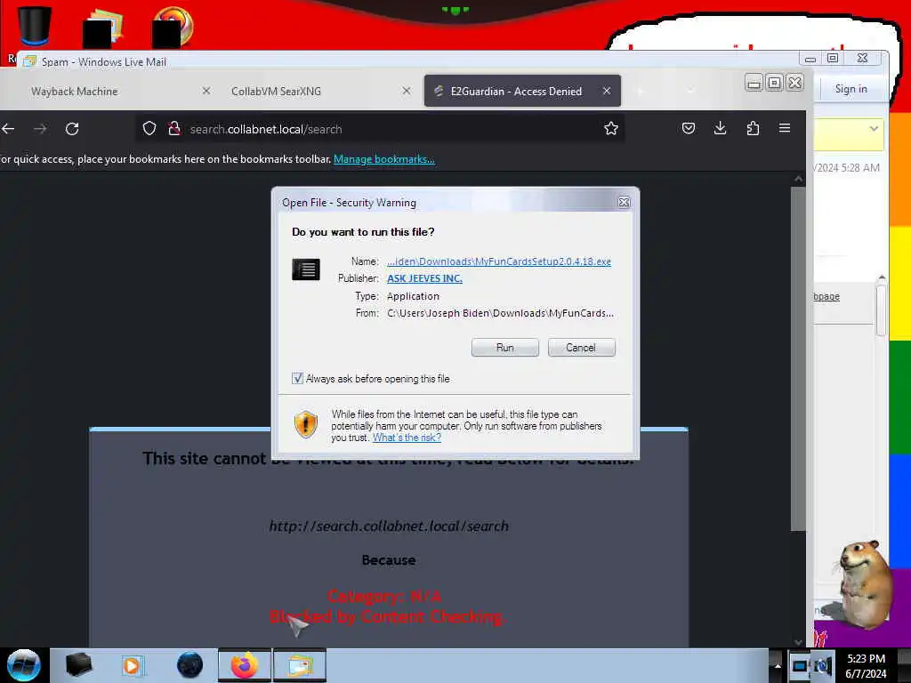
Task: Close the CollabVM SearXNG tab
Action: tap(407, 91)
